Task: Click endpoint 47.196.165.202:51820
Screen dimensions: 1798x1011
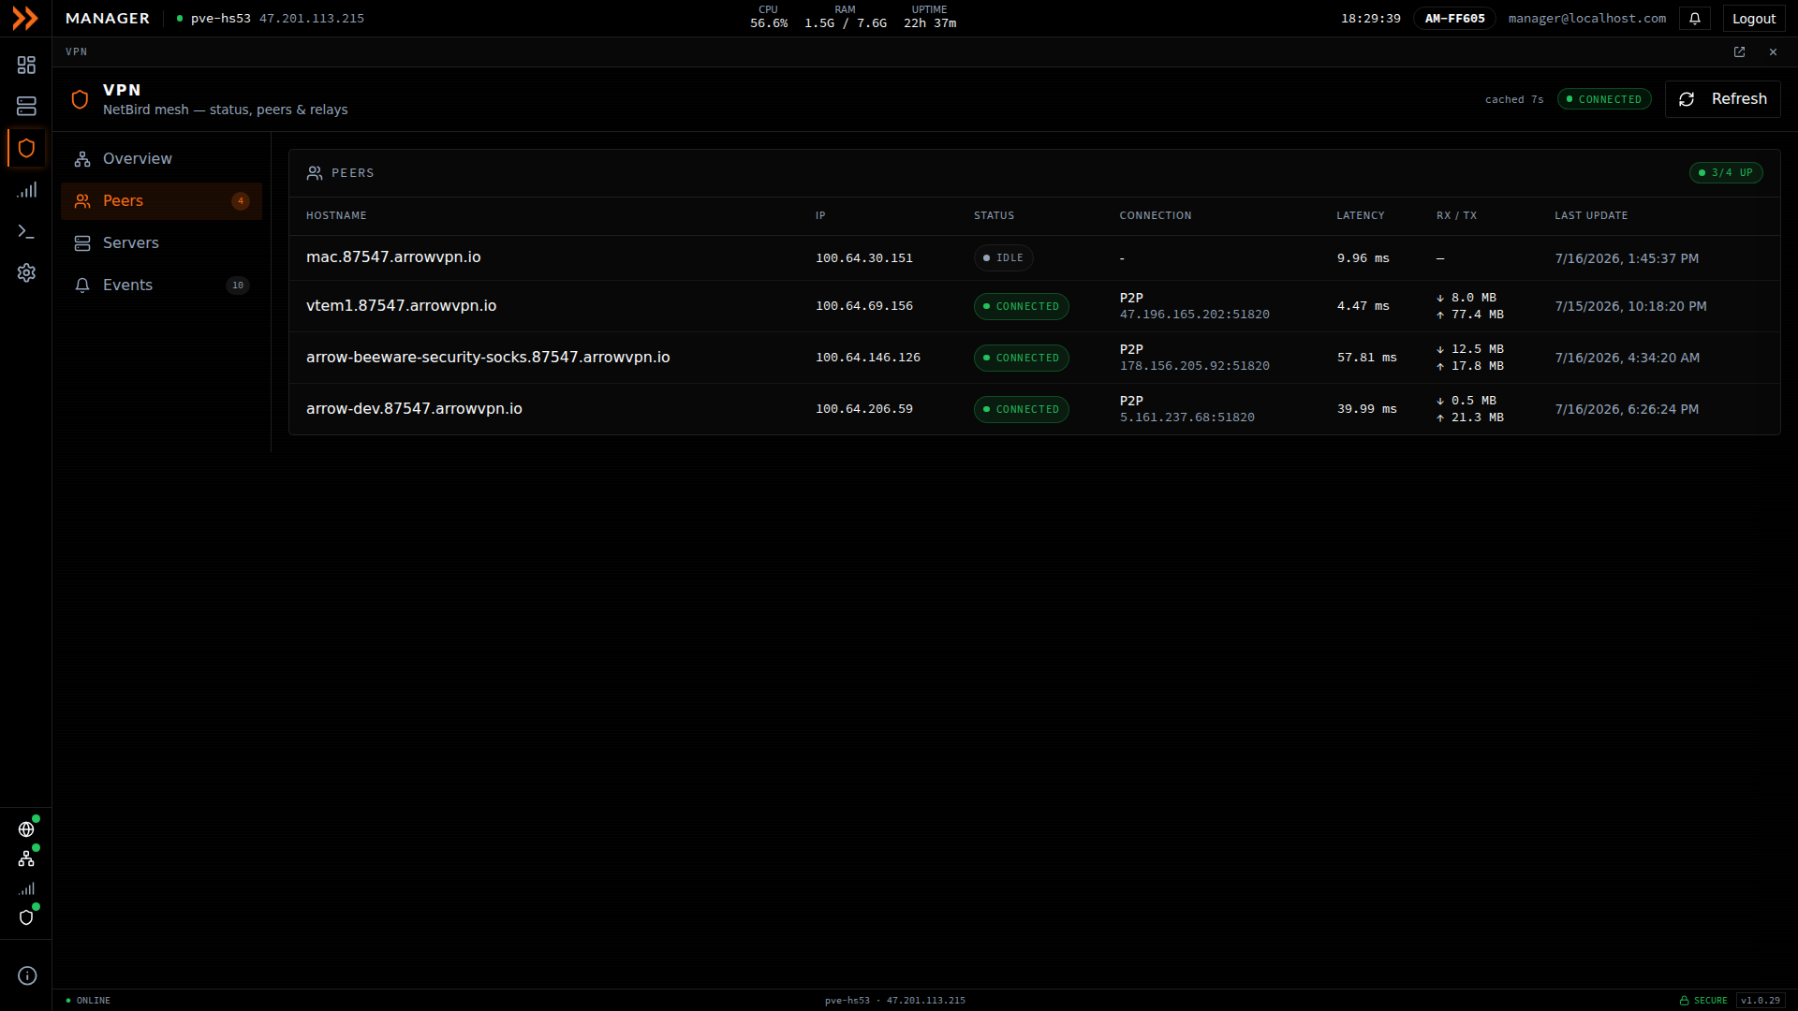Action: click(x=1194, y=315)
